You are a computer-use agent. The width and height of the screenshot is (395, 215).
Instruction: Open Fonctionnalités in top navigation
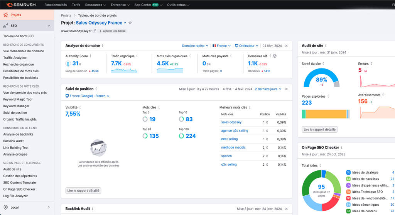tap(56, 5)
